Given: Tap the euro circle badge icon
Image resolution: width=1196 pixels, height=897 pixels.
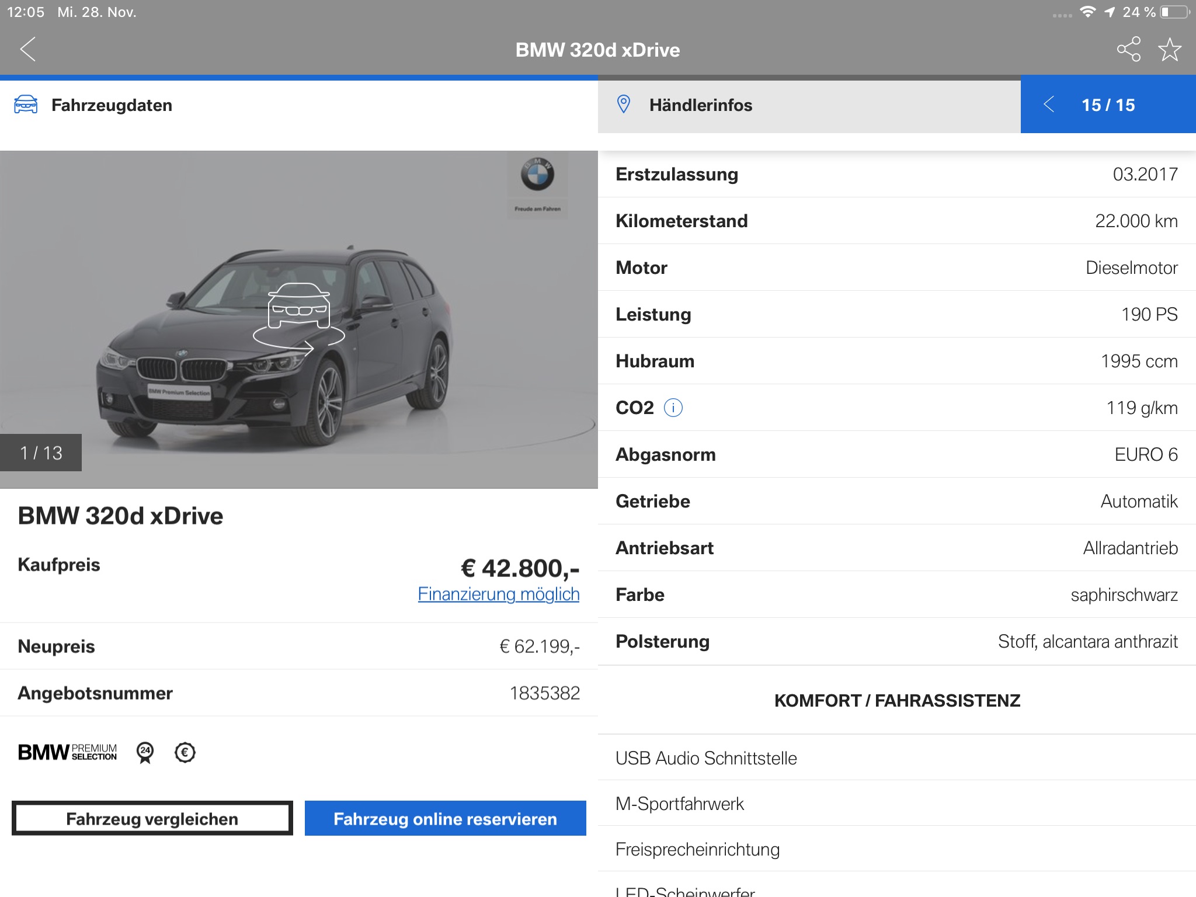Looking at the screenshot, I should (x=185, y=752).
